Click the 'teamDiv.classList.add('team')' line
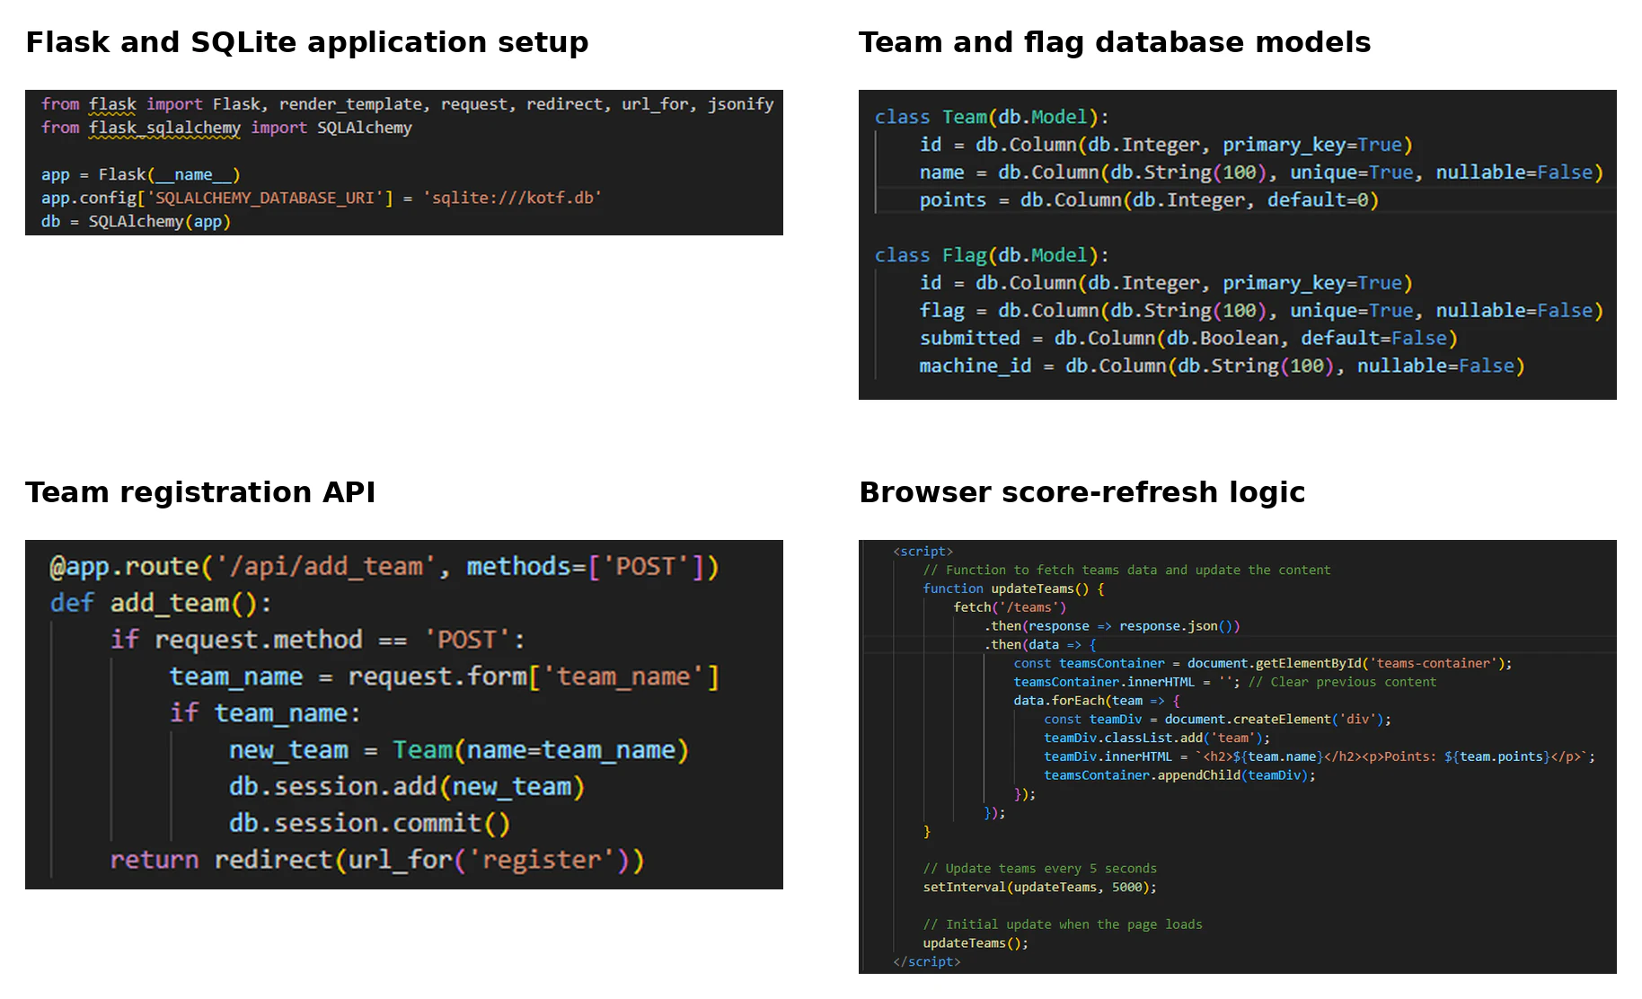The height and width of the screenshot is (999, 1642). click(x=1157, y=738)
